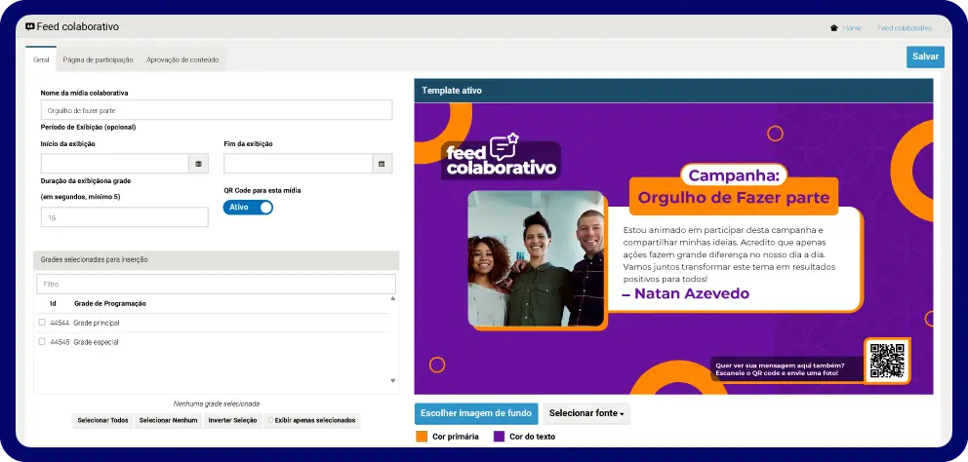Click the Inverter Seleção button
Image resolution: width=968 pixels, height=462 pixels.
tap(233, 421)
